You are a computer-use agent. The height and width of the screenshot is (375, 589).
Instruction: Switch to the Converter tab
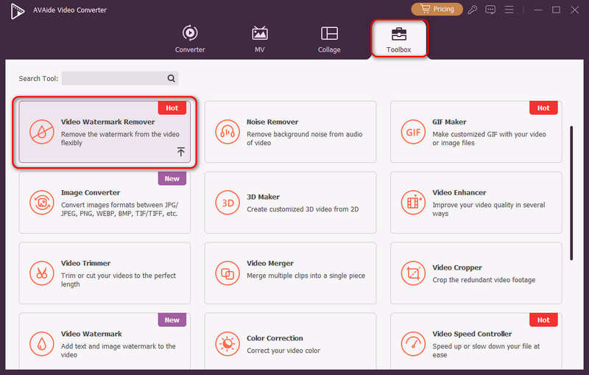coord(190,39)
